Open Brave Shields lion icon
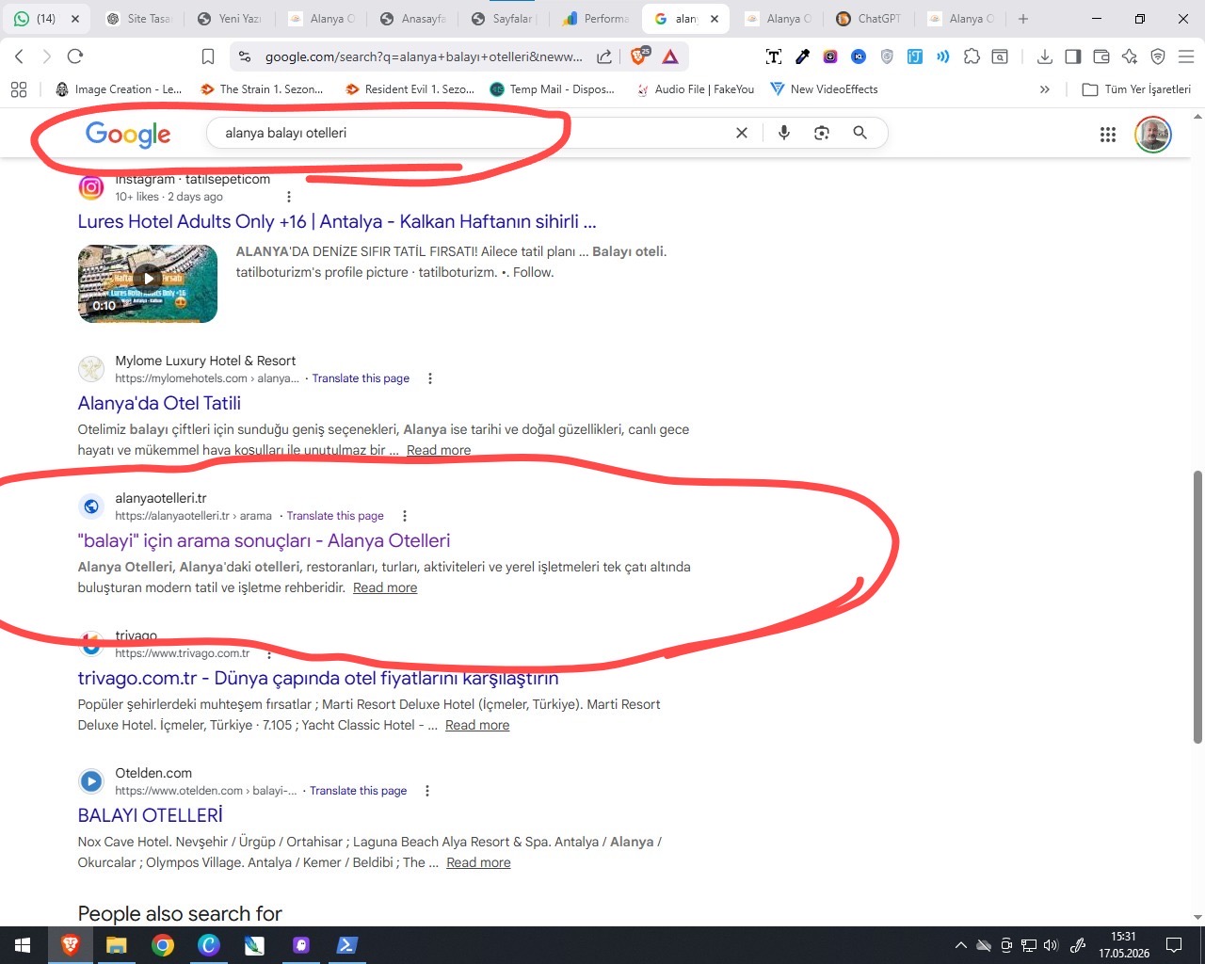 [x=639, y=56]
